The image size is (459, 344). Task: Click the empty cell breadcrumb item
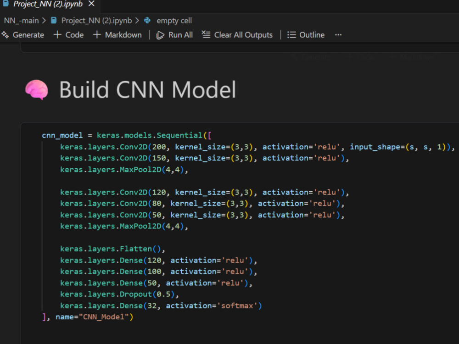174,21
